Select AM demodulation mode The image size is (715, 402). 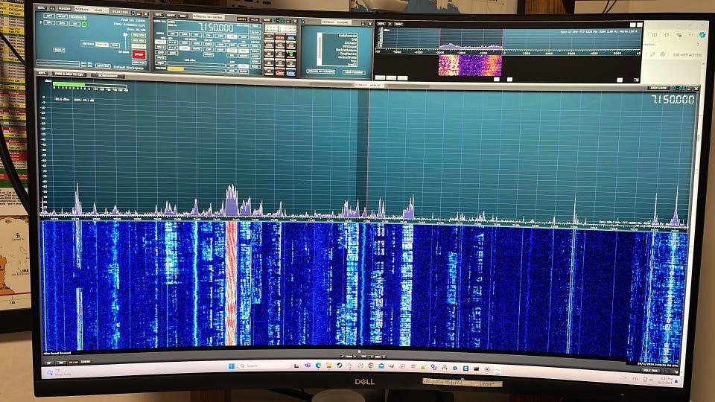172,33
